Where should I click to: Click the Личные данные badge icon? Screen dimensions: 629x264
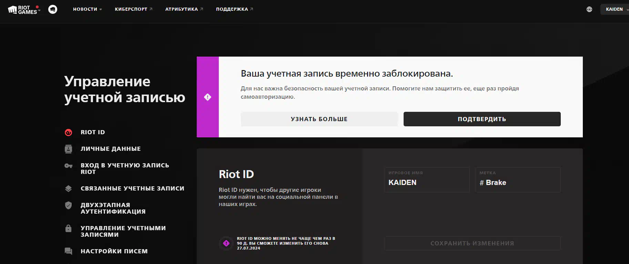69,149
